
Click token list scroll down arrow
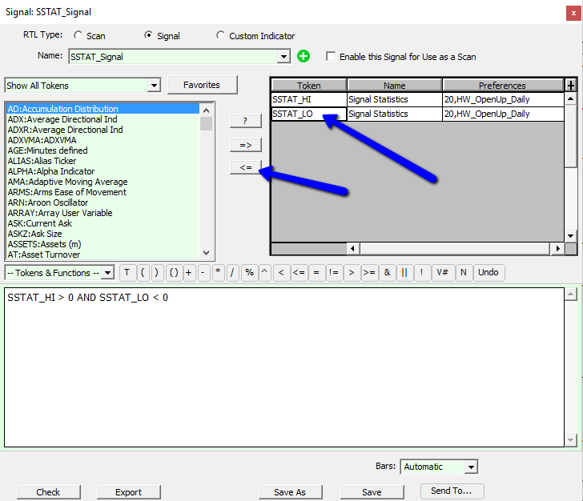coord(207,253)
